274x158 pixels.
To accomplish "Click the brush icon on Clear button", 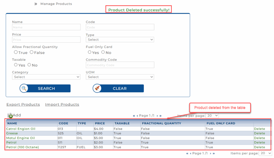I will 97,88.
